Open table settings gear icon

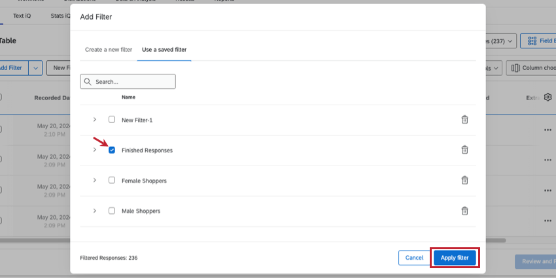coord(547,97)
